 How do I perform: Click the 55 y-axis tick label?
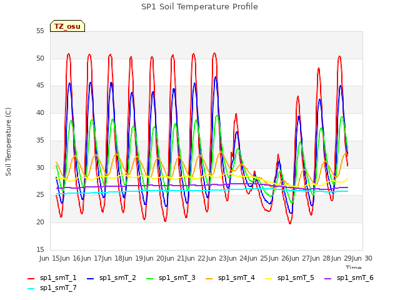[x=40, y=31]
